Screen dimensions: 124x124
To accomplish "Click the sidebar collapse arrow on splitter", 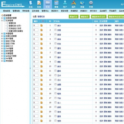I will (30, 68).
